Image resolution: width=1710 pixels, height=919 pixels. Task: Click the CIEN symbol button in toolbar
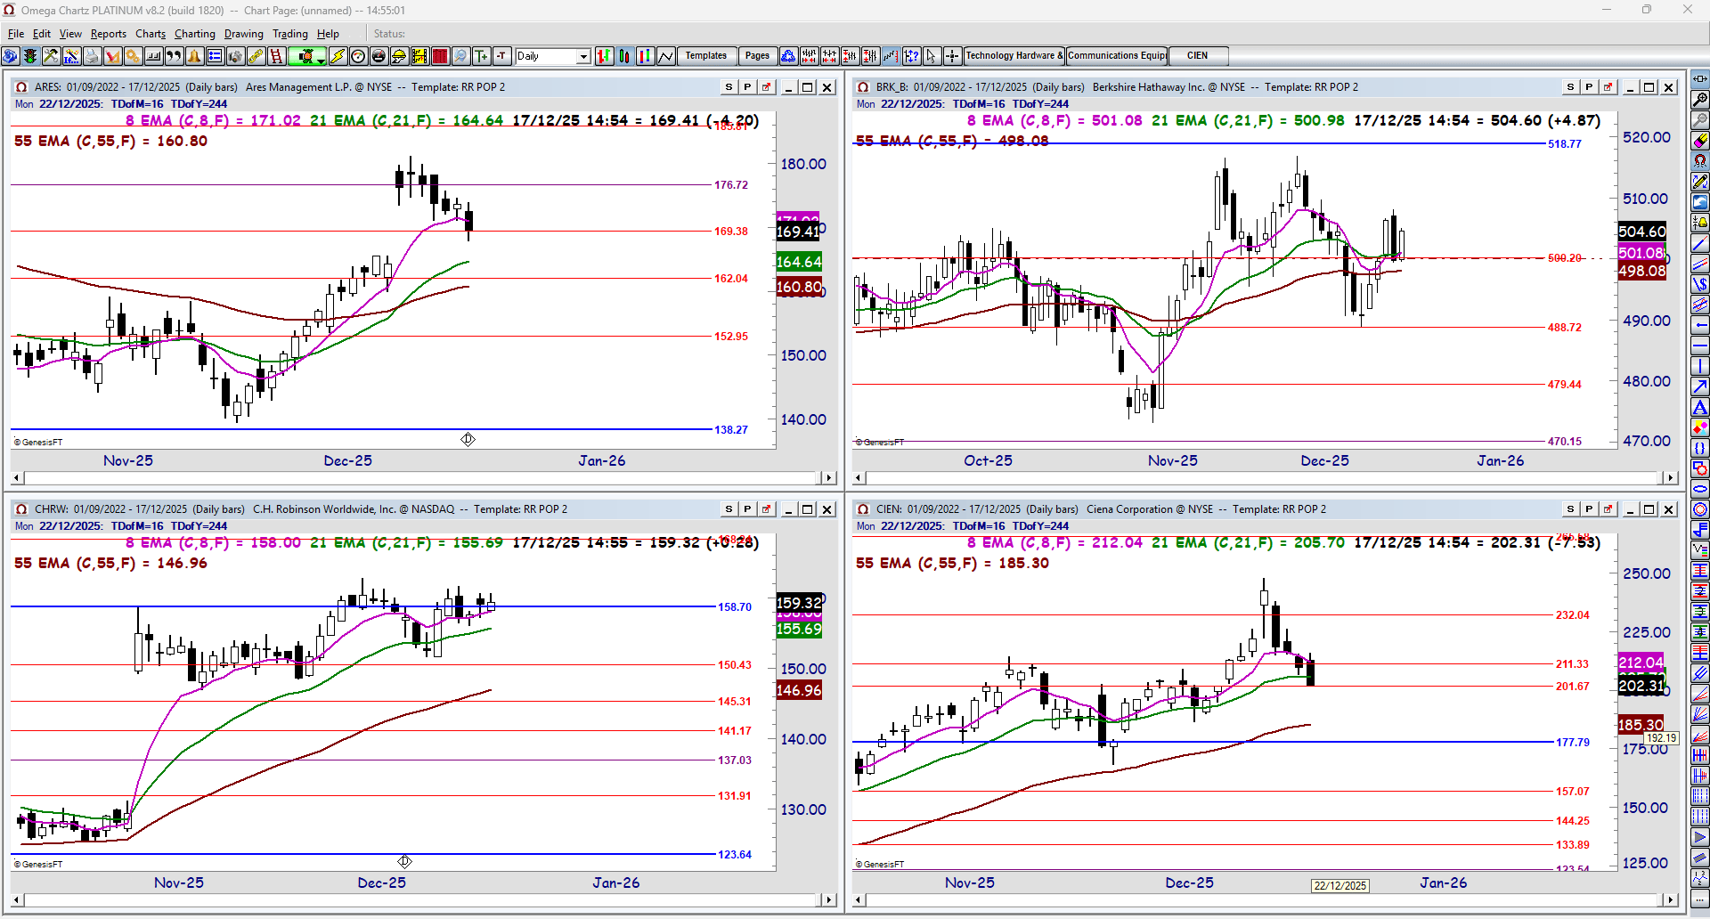pyautogui.click(x=1198, y=56)
